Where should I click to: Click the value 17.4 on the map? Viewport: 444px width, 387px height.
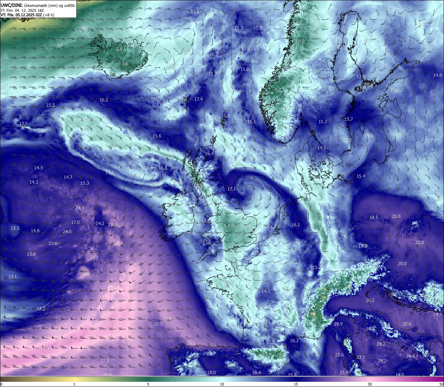pyautogui.click(x=198, y=99)
